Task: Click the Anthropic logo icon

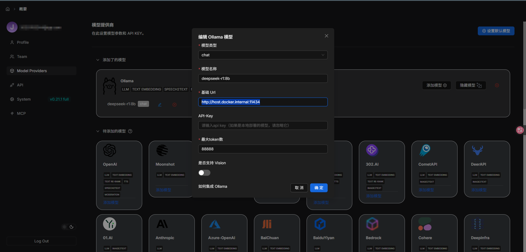Action: (162, 224)
